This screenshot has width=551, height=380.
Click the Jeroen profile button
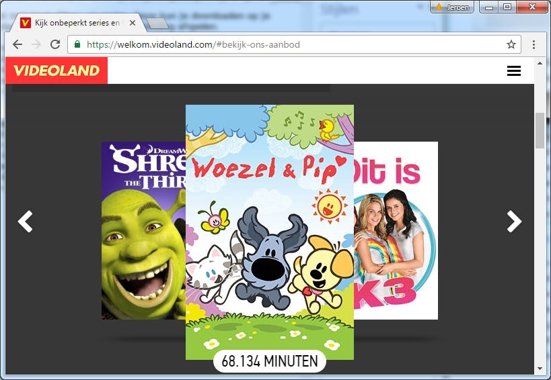[x=452, y=7]
